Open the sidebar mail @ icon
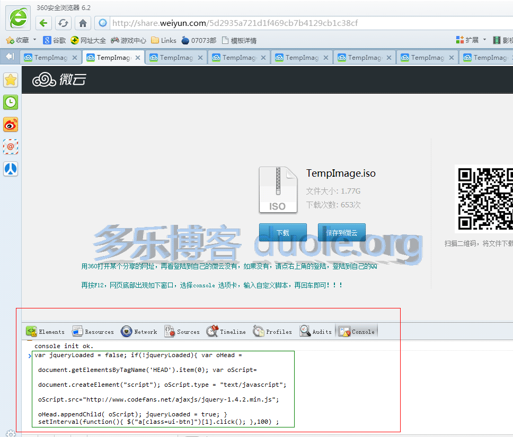513x437 pixels. (11, 147)
